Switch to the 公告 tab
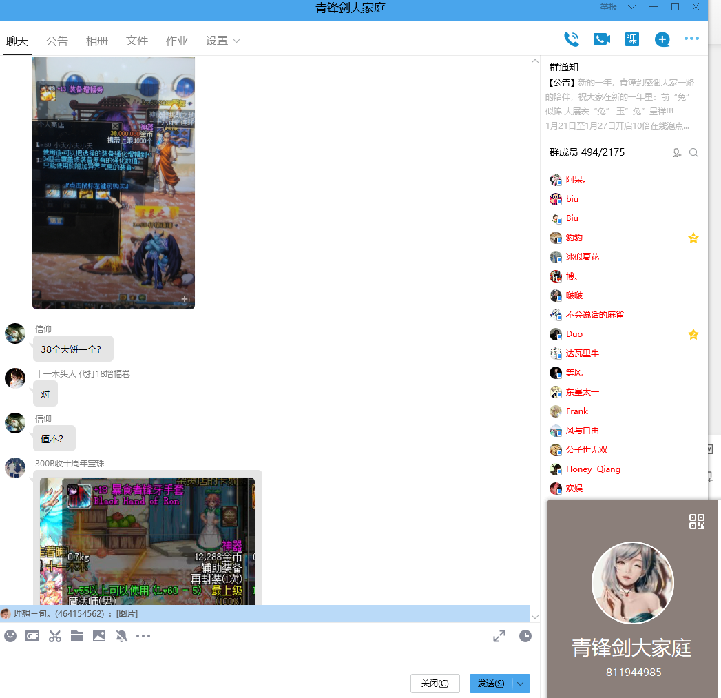 click(x=57, y=41)
